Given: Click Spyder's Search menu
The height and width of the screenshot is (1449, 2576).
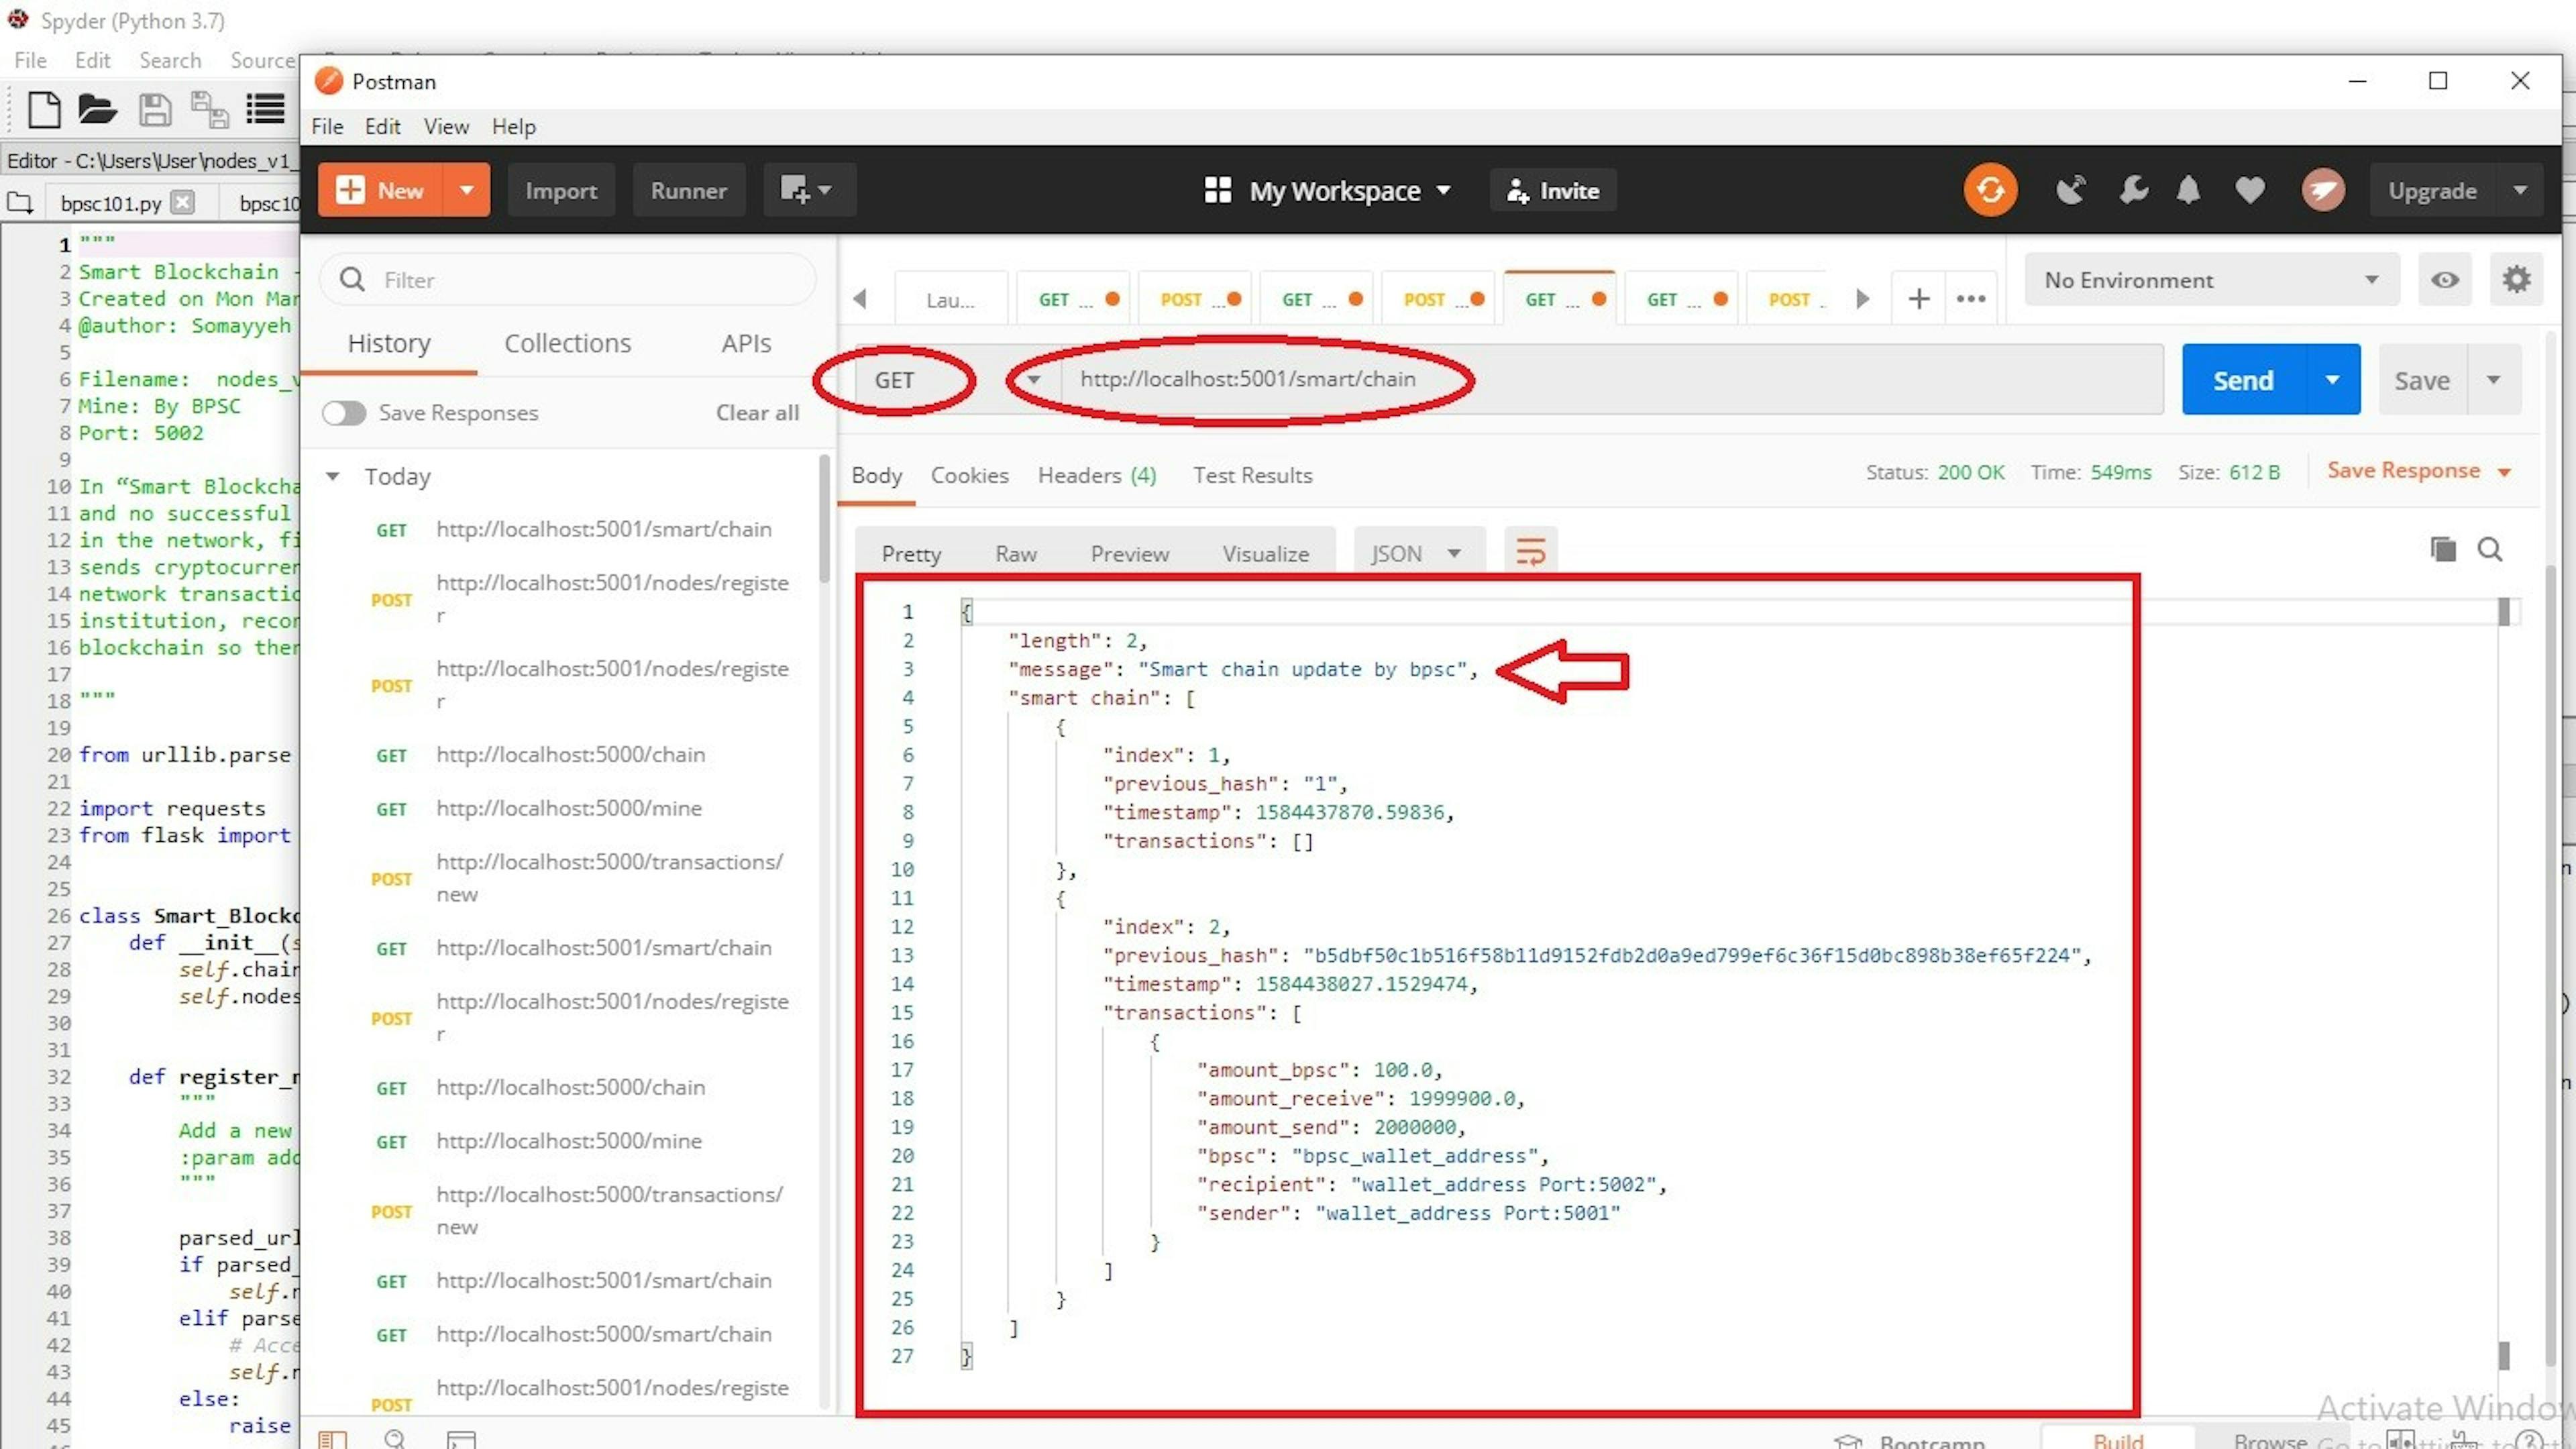Looking at the screenshot, I should point(170,60).
